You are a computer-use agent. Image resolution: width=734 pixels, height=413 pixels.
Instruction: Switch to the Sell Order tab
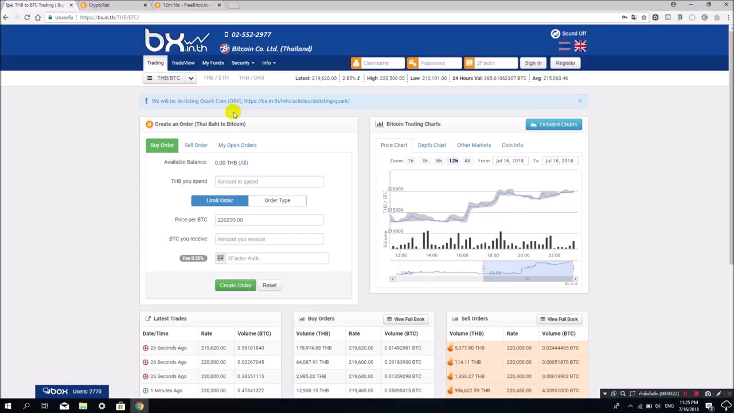point(196,145)
